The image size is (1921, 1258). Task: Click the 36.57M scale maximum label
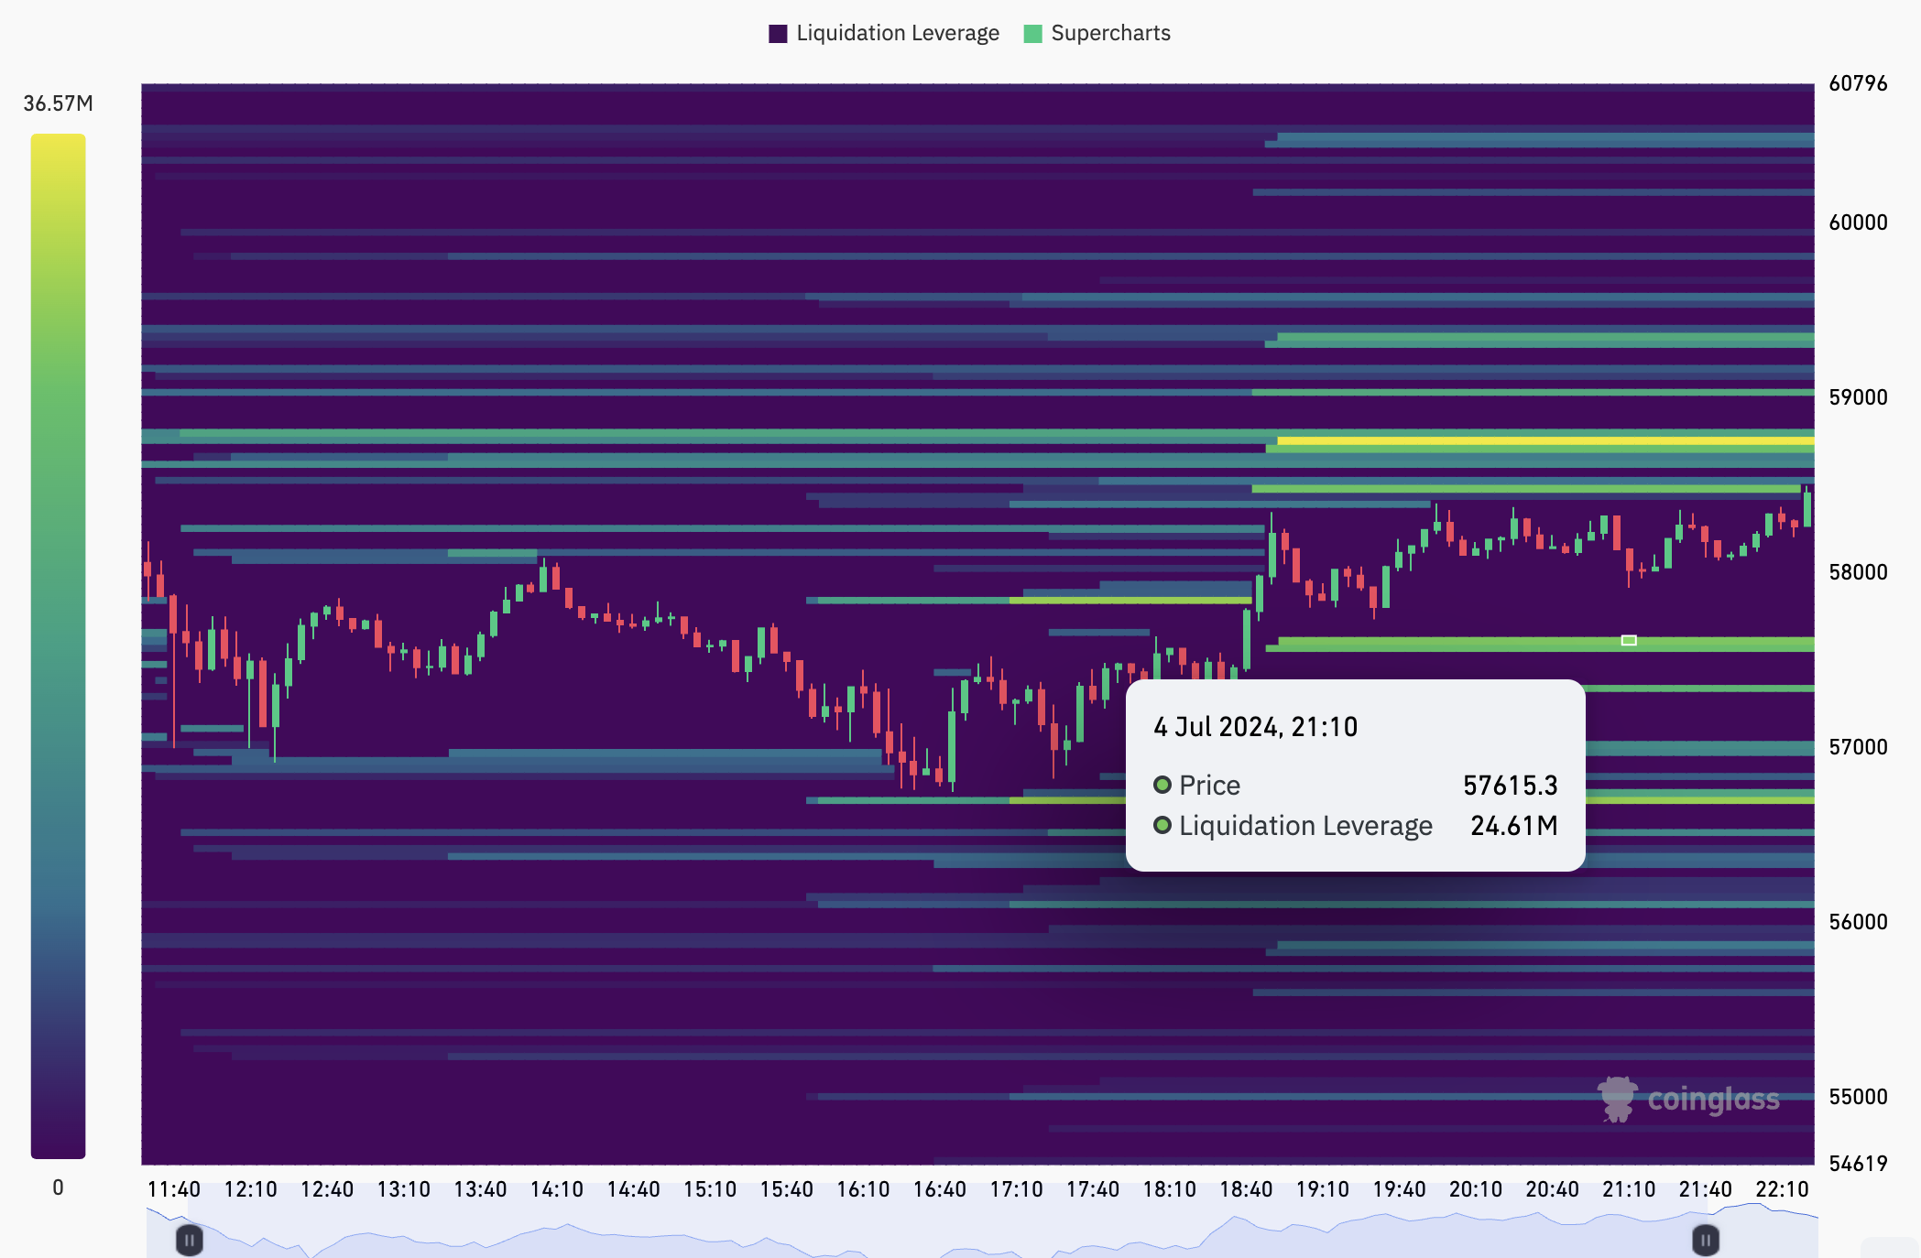(x=58, y=103)
